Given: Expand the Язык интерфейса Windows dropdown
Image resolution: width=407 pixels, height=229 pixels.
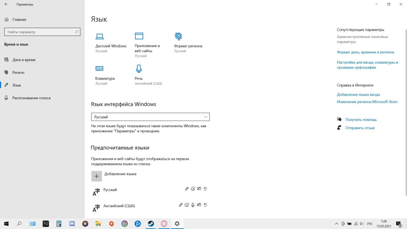Looking at the screenshot, I should tap(150, 117).
